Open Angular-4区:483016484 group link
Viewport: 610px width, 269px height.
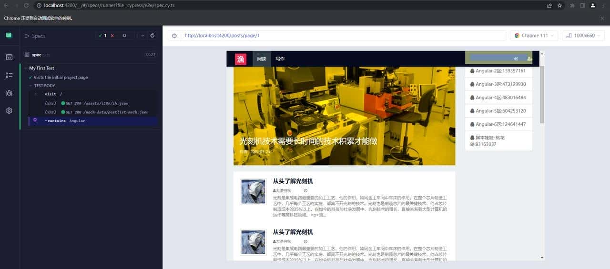click(498, 98)
